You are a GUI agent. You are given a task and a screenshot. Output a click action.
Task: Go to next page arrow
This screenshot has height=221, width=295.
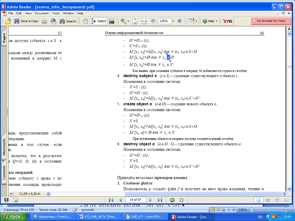151,200
